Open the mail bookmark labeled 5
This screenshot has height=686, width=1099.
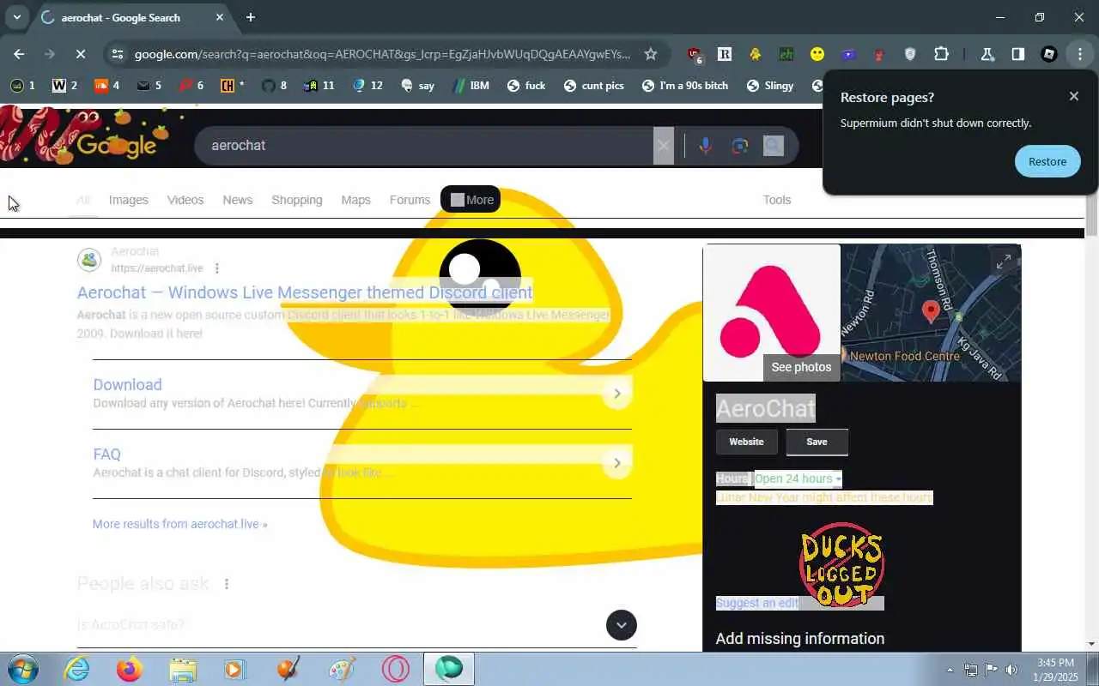click(149, 85)
